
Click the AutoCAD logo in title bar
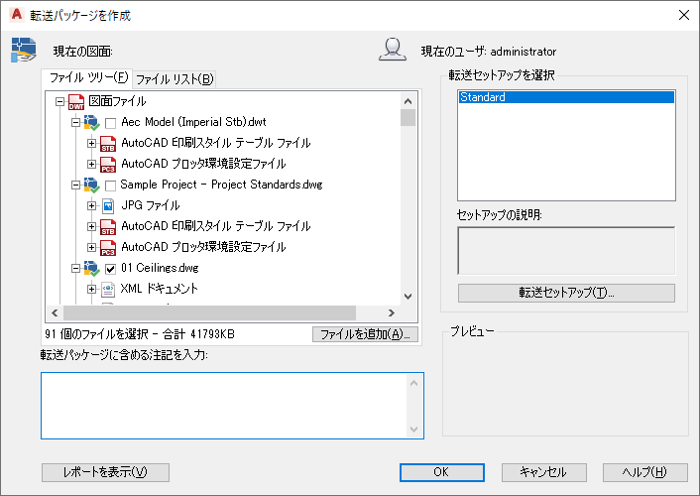[17, 14]
